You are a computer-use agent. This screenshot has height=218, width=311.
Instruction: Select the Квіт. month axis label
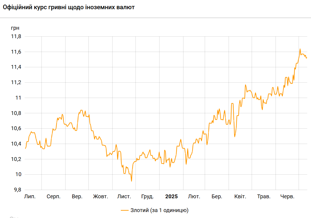(x=240, y=197)
